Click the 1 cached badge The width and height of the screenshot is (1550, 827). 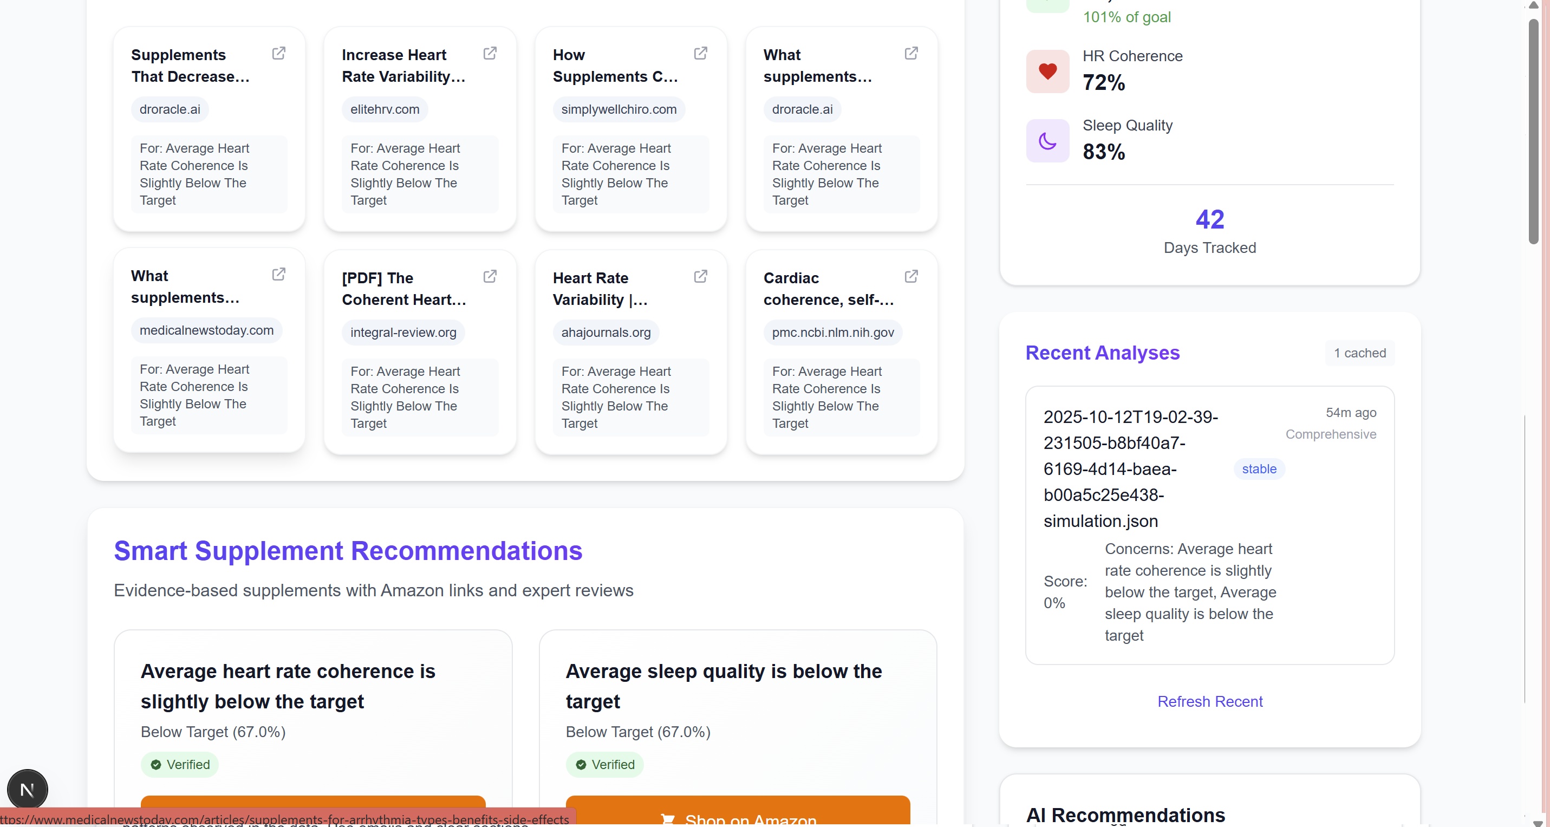click(1359, 353)
